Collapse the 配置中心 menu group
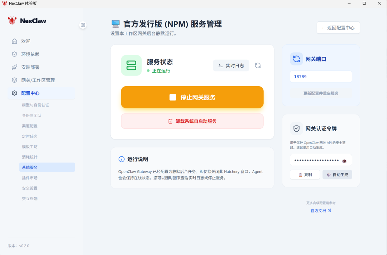The image size is (387, 255). point(42,93)
